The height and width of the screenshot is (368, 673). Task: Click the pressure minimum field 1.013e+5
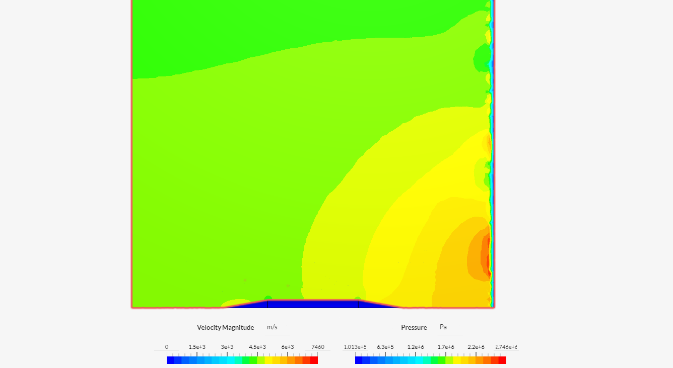pos(355,347)
